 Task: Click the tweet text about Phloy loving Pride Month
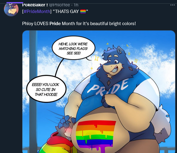(x=79, y=24)
